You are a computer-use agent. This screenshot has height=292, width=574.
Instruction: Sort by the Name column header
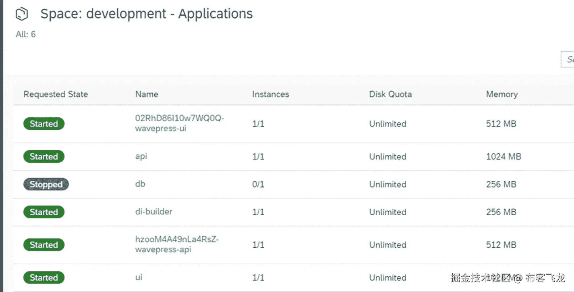click(x=147, y=94)
